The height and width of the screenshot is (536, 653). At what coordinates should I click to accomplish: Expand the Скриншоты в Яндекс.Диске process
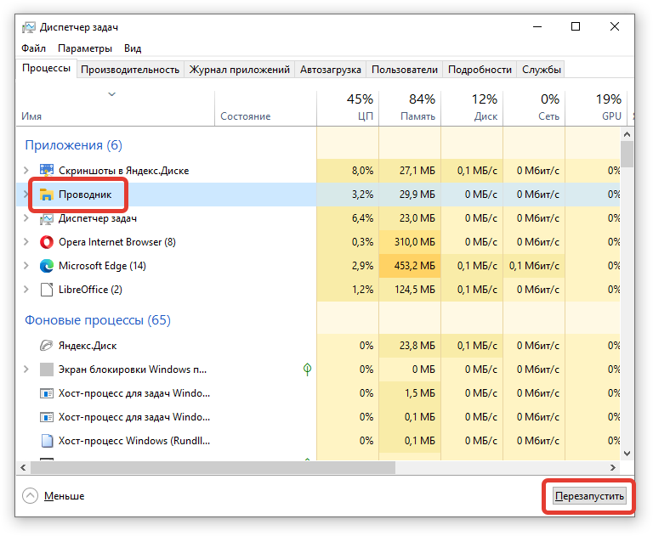[x=26, y=170]
